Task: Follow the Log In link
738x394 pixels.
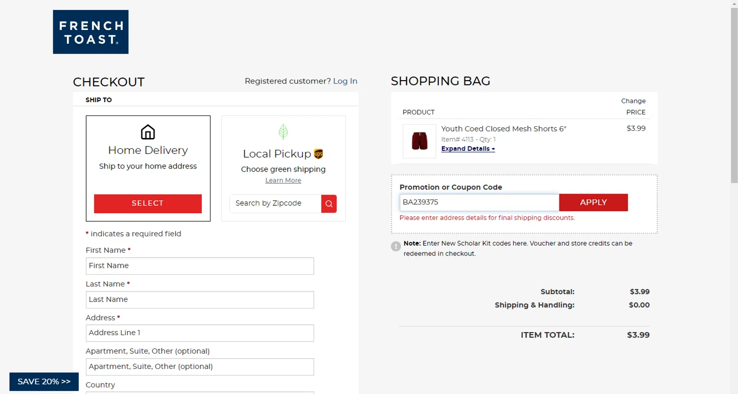Action: click(x=345, y=81)
